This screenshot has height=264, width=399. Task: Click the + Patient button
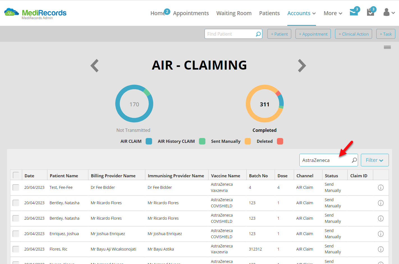point(279,34)
